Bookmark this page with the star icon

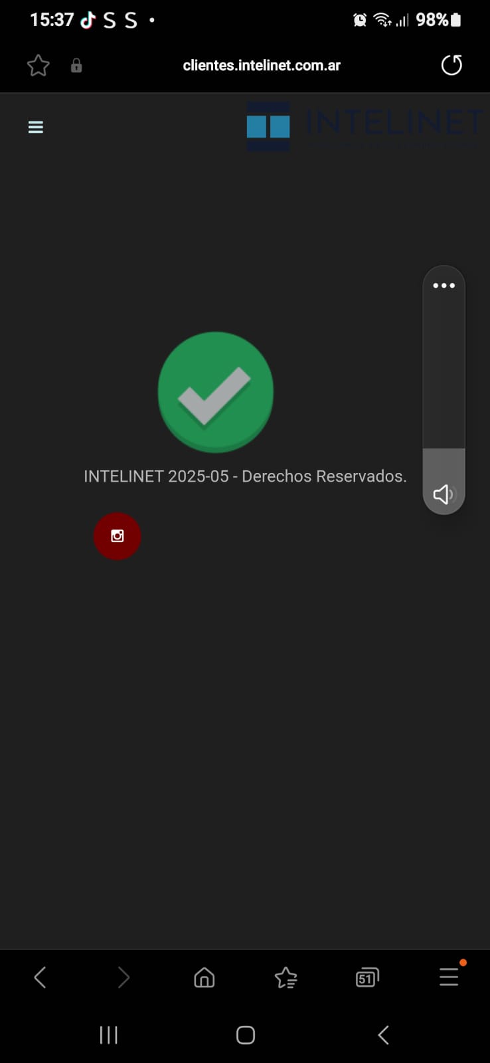click(x=38, y=65)
